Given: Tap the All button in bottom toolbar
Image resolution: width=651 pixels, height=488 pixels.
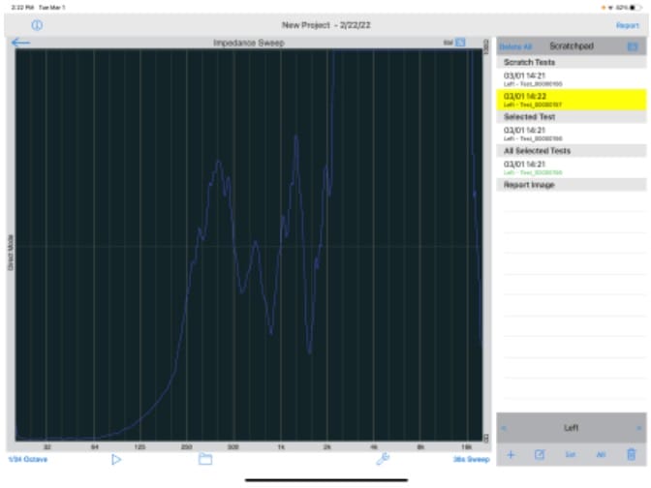Looking at the screenshot, I should coord(601,453).
